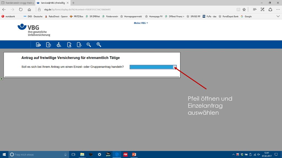Screen dimensions: 282x158
Task: Open the SR DFBNet bookmark
Action: tap(93, 16)
